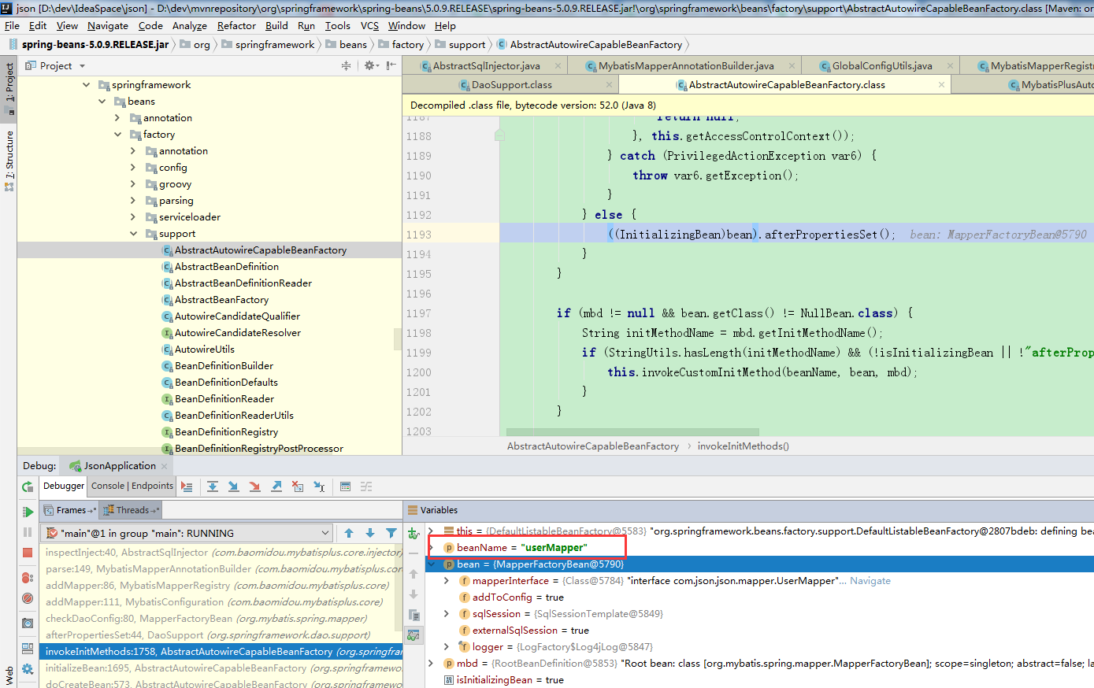The width and height of the screenshot is (1094, 688).
Task: Switch to AbstractSqlInjector.java tab
Action: [486, 65]
